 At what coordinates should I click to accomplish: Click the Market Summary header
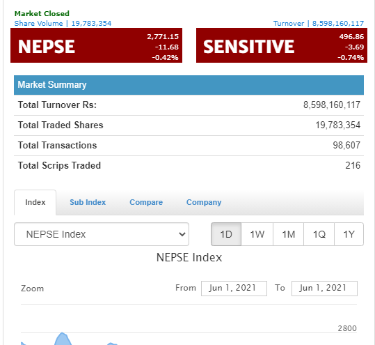(189, 85)
